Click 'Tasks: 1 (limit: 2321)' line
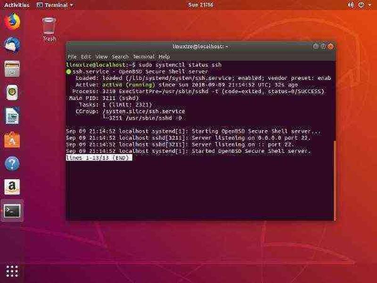The height and width of the screenshot is (283, 377). pos(115,105)
